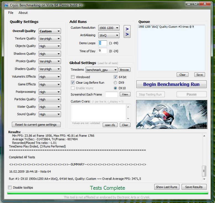Click the Demo Loops input field
The image size is (215, 203).
(103, 43)
